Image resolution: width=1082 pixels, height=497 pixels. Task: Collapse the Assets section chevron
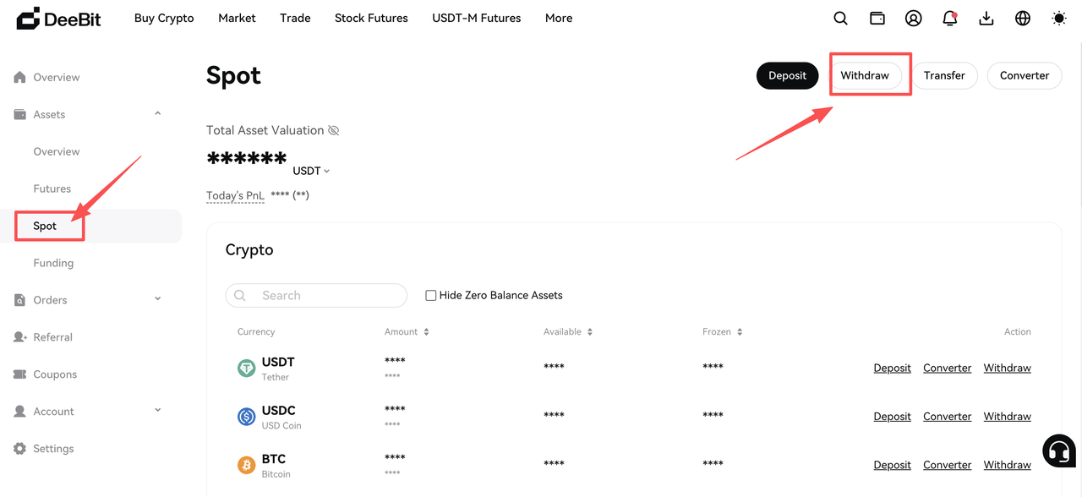[158, 113]
